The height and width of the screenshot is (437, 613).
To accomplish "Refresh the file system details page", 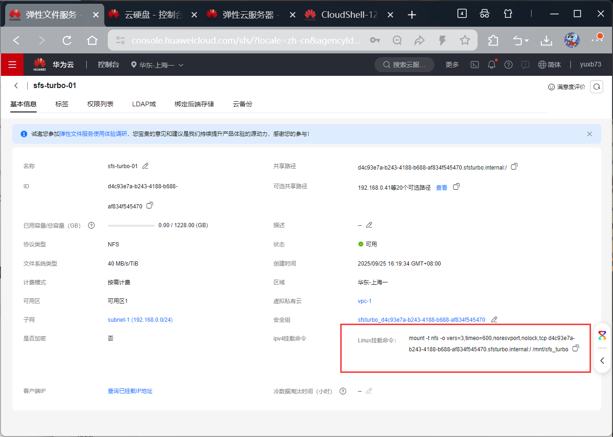I will click(x=597, y=87).
